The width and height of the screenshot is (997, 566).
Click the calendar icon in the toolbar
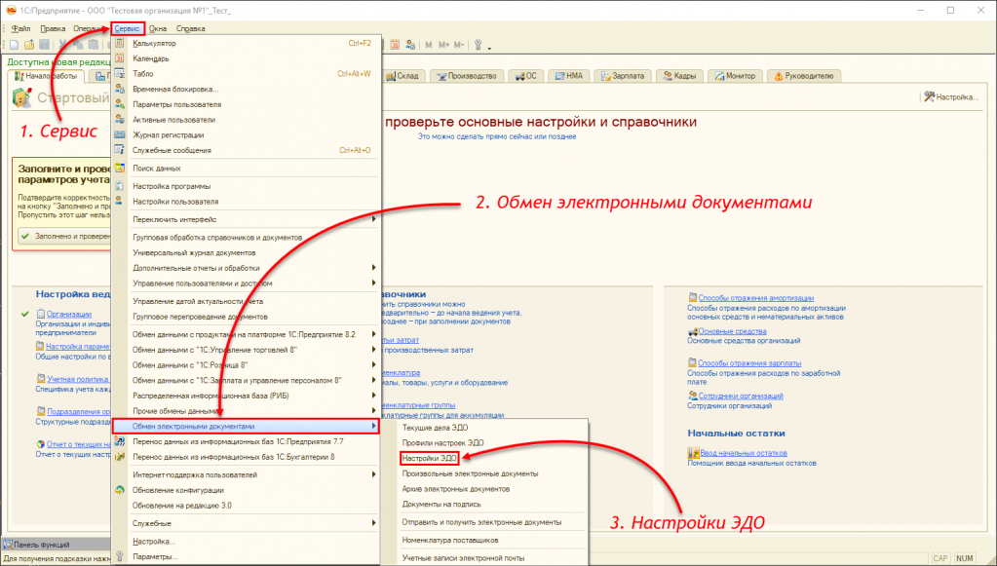[395, 45]
